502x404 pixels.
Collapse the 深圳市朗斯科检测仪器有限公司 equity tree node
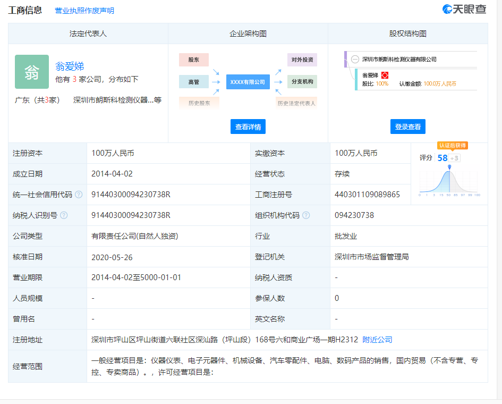point(355,60)
